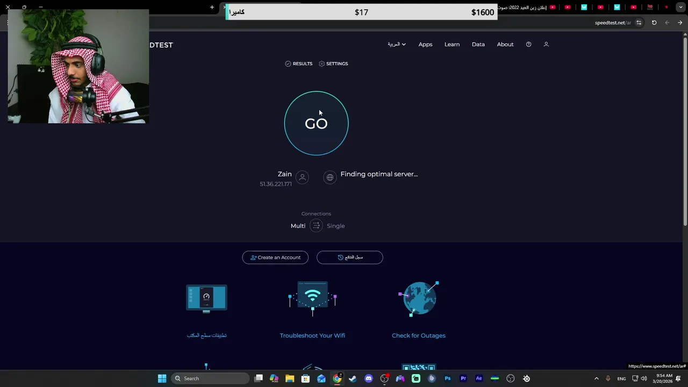Click the globe server icon
The height and width of the screenshot is (387, 688).
coord(330,177)
